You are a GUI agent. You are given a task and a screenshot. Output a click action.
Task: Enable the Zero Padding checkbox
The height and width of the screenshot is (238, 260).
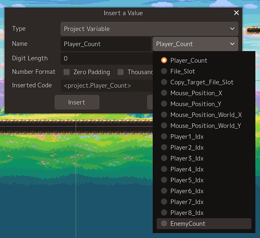[x=67, y=72]
